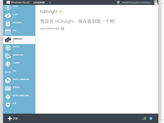Select the SERVICE BUS sidebar label
This screenshot has height=123, width=164.
[x=18, y=55]
